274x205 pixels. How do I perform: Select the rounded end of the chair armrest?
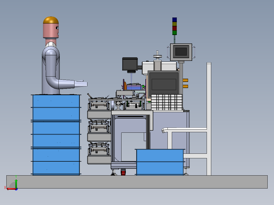click(x=164, y=130)
